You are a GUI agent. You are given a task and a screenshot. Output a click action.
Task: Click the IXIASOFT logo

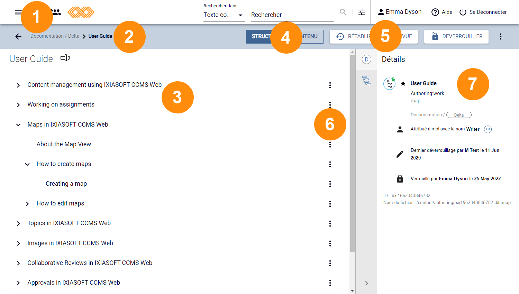point(81,12)
